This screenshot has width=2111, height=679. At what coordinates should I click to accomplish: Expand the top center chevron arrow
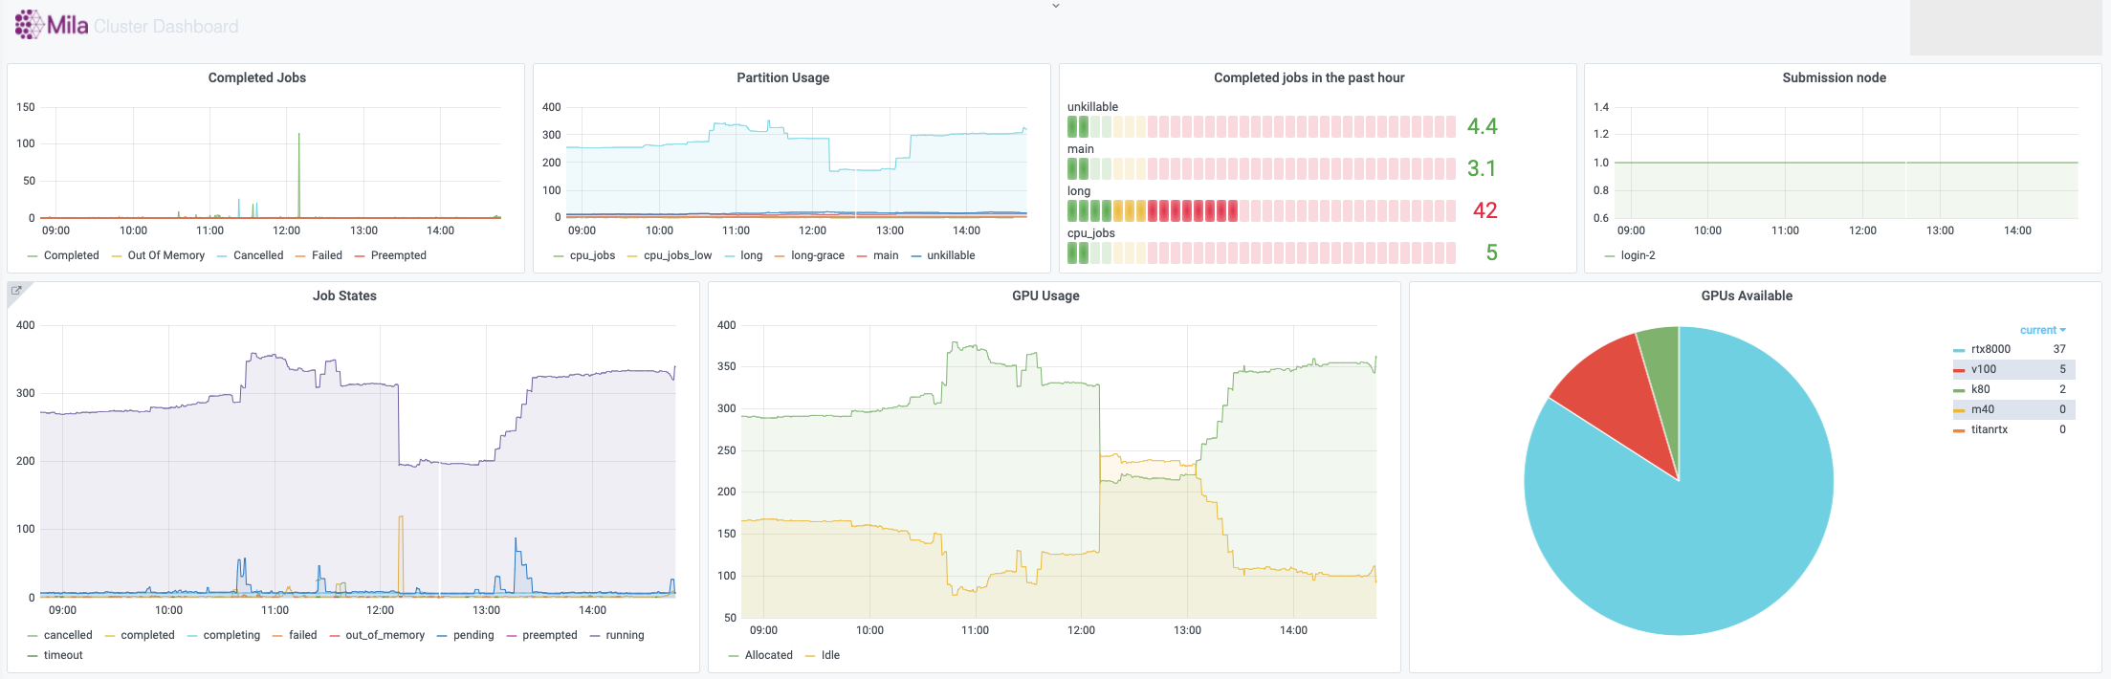pos(1056,6)
